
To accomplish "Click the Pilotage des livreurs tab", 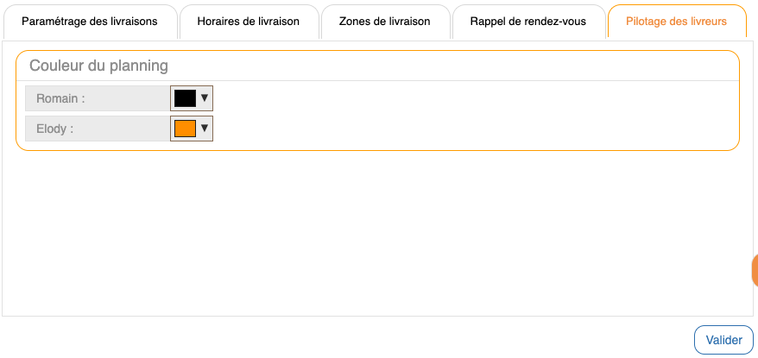I will pos(676,22).
